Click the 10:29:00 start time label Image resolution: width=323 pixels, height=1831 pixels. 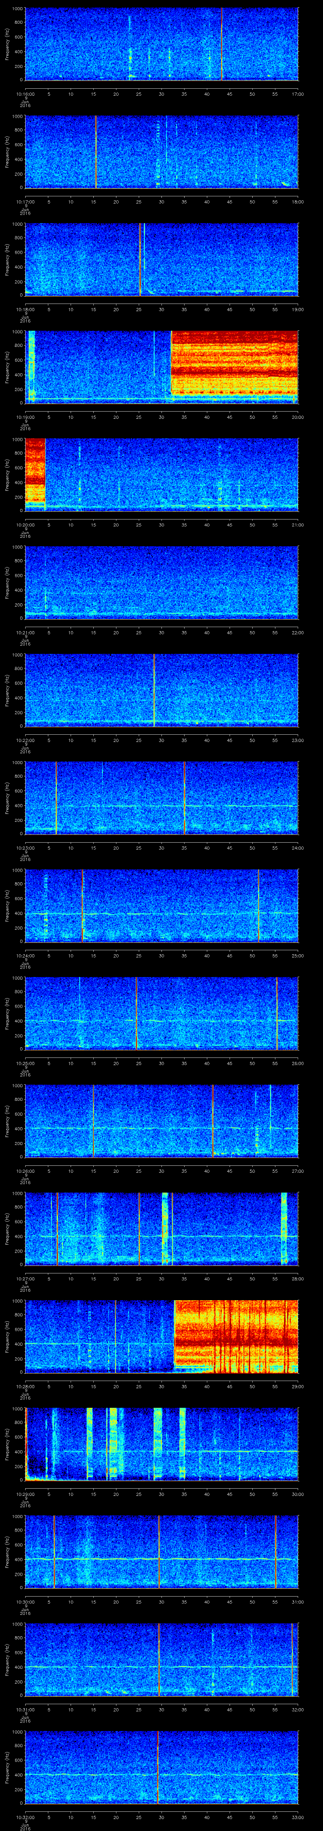[x=26, y=1493]
